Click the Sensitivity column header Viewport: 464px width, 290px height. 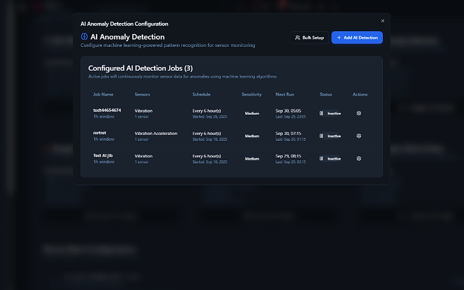(252, 95)
